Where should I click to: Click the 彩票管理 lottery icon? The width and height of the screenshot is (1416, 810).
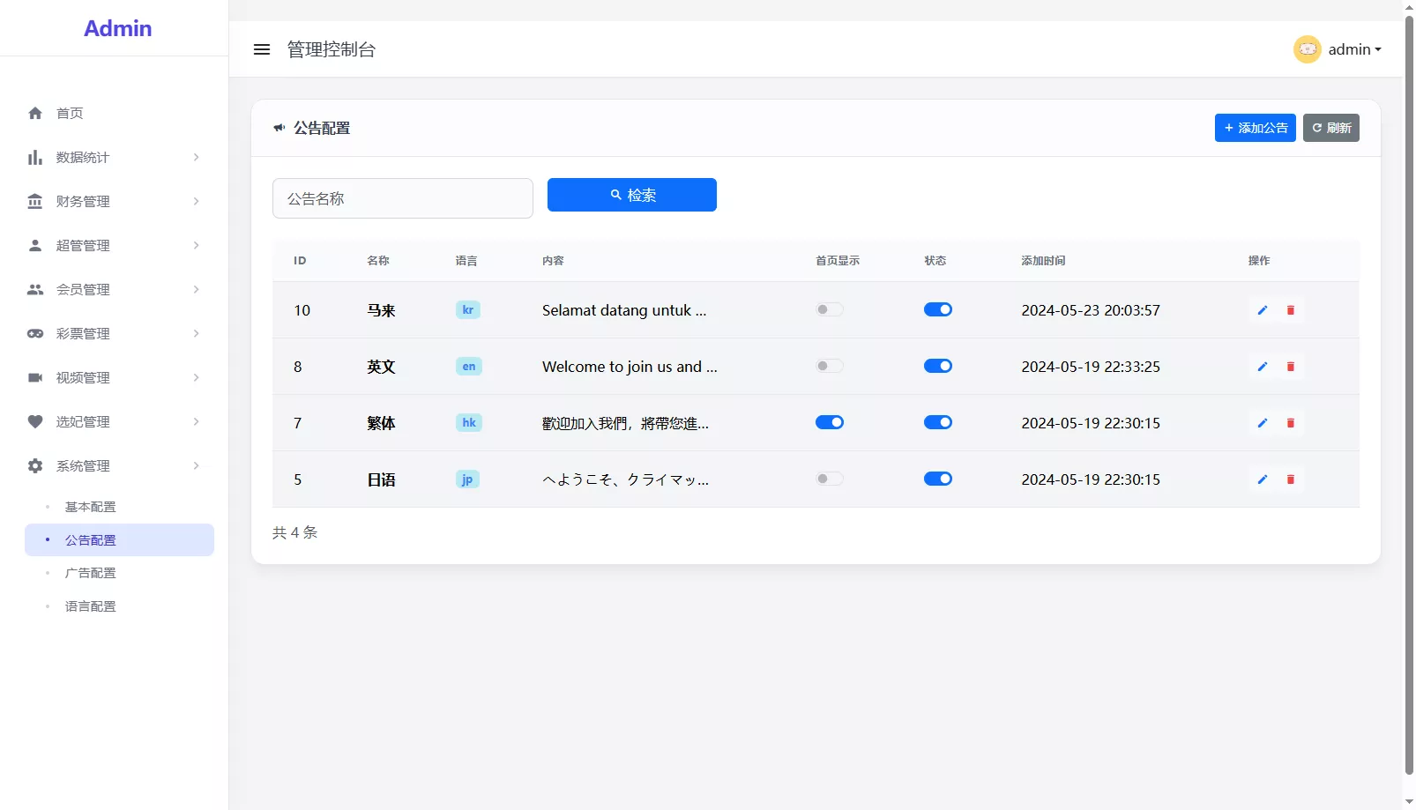[x=35, y=333]
